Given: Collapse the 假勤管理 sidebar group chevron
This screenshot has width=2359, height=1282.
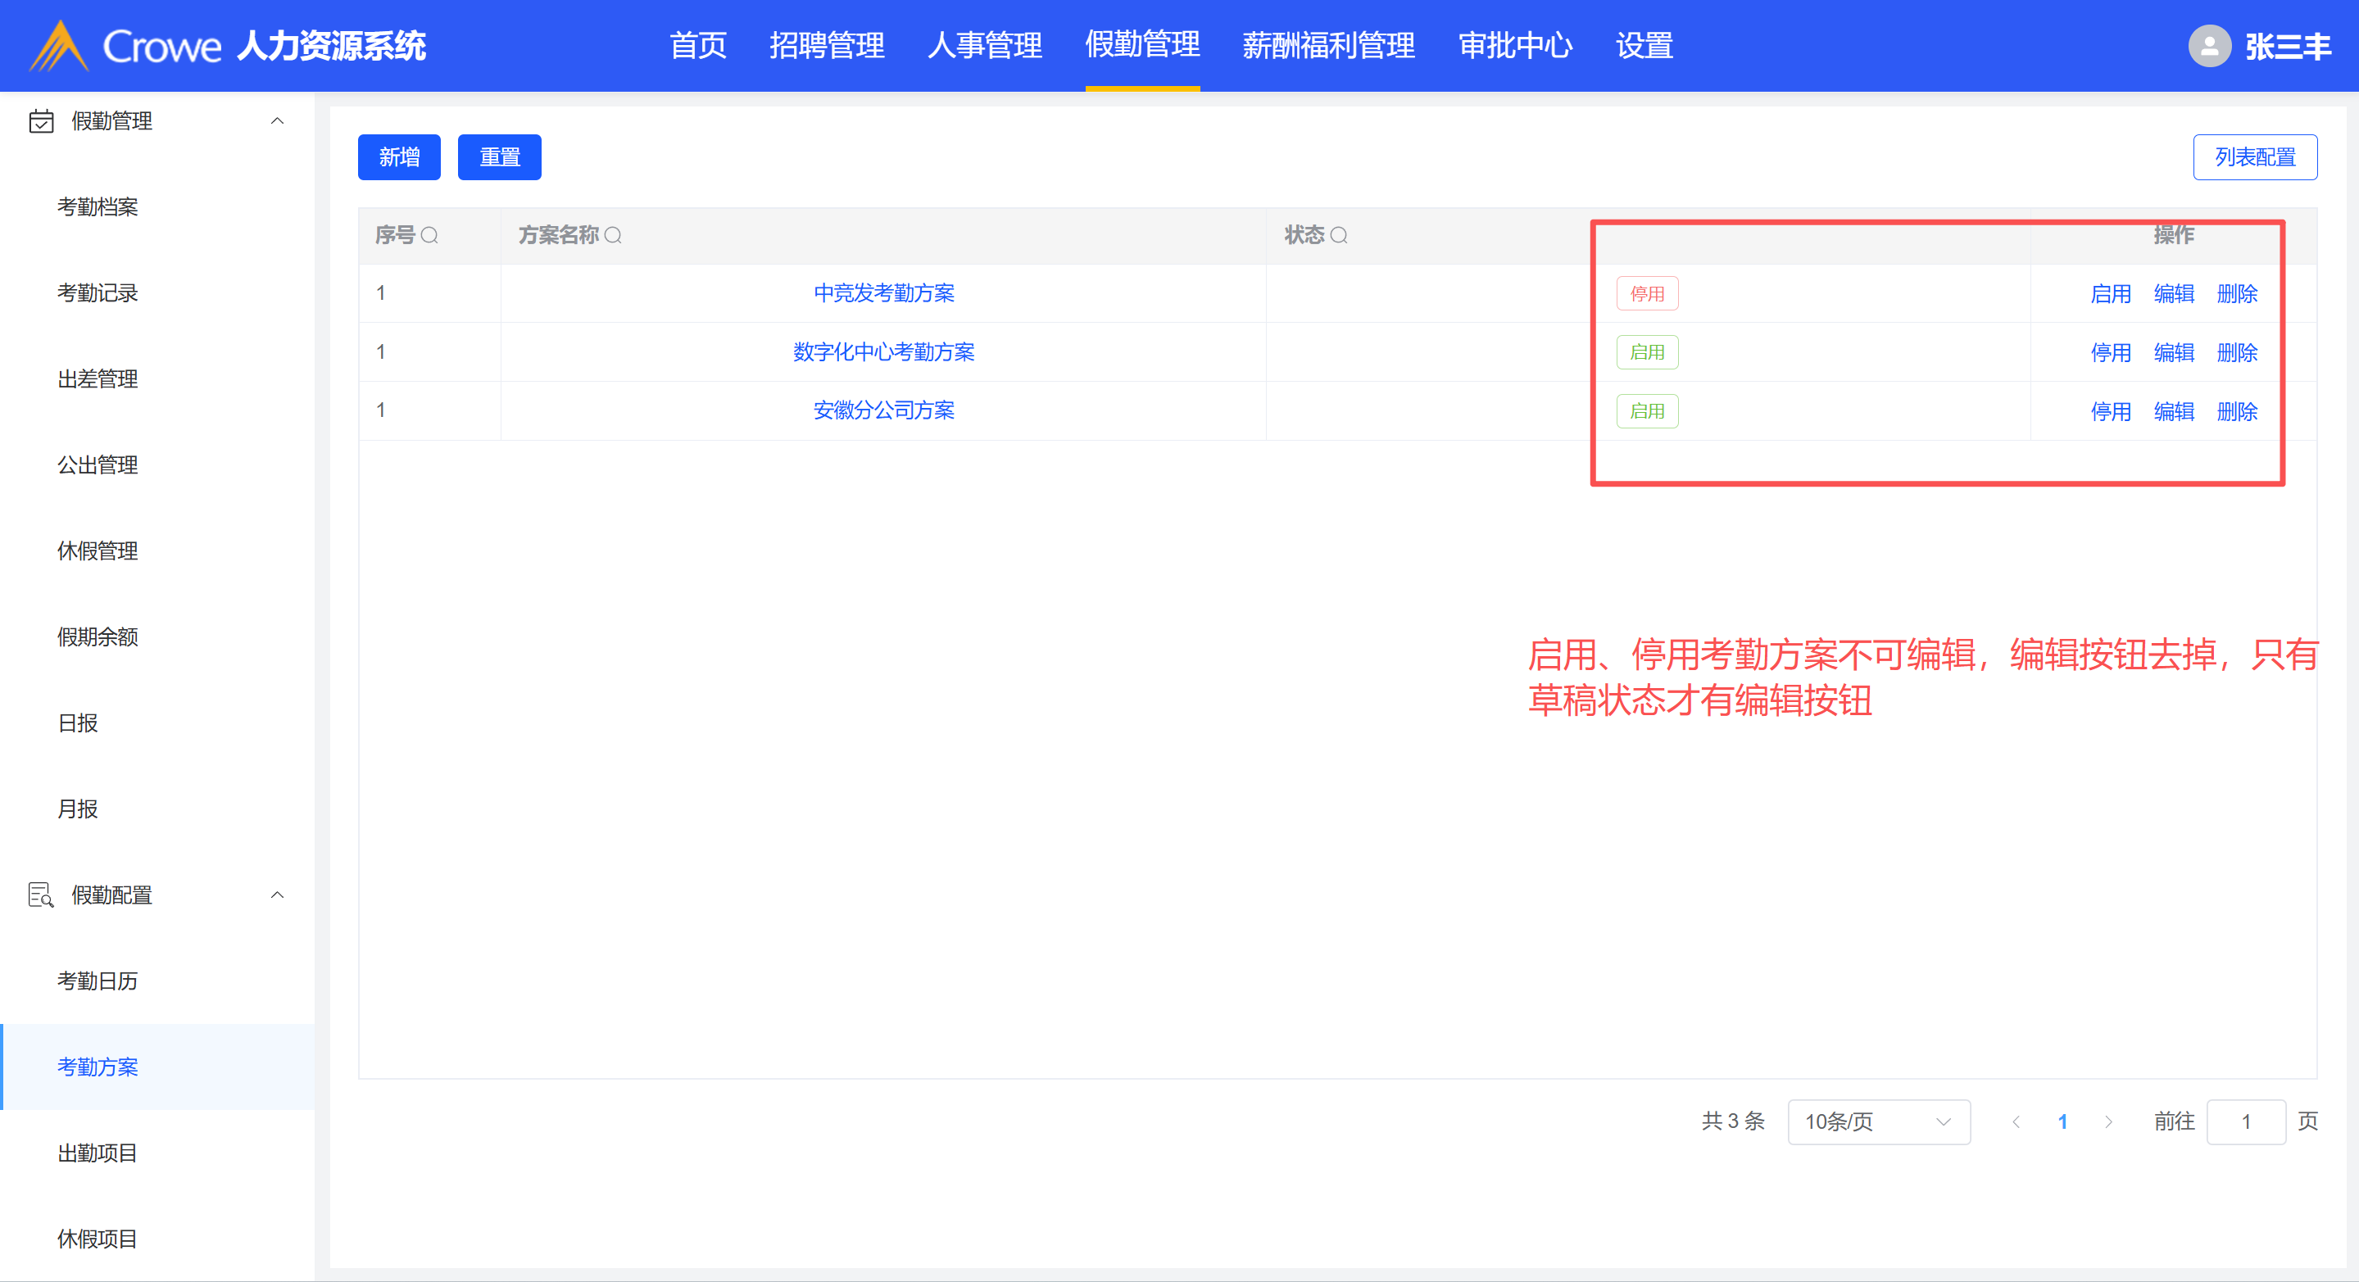Looking at the screenshot, I should tap(278, 121).
